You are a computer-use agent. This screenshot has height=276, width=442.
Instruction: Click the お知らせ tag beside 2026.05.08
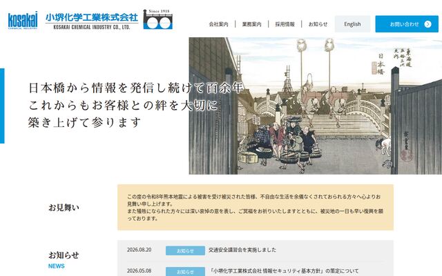(185, 271)
